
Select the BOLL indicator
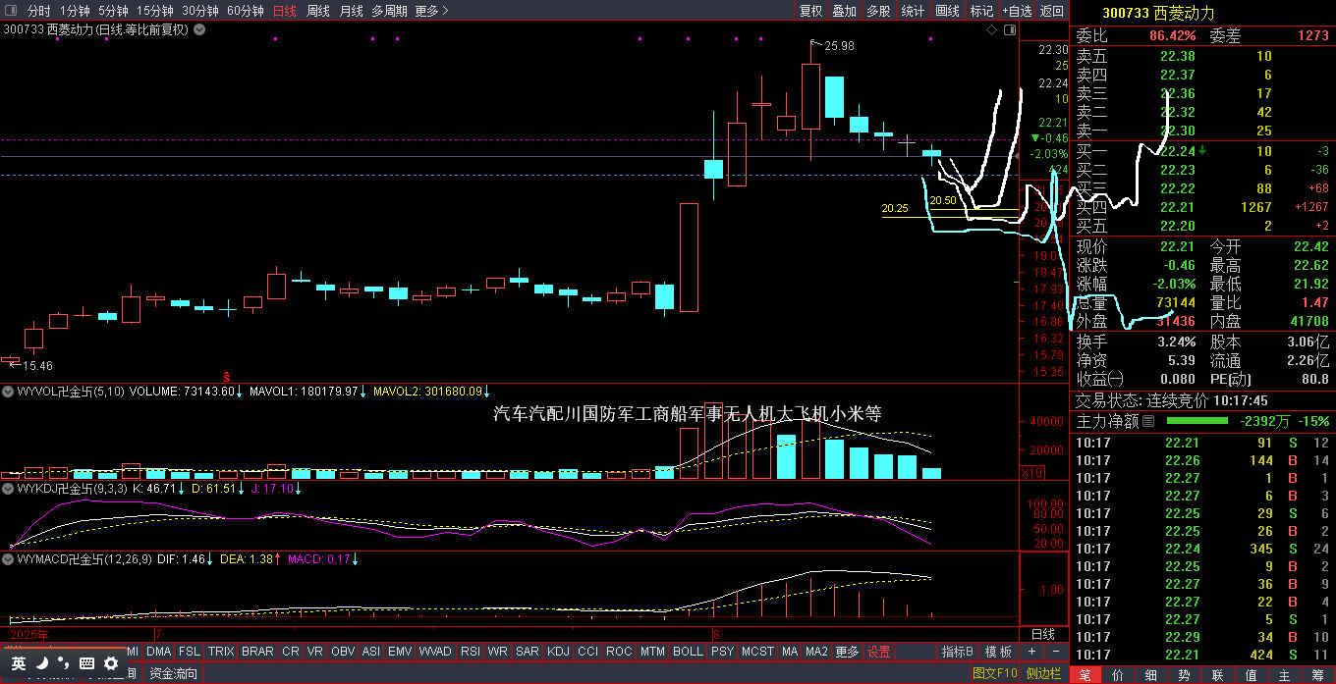click(688, 651)
